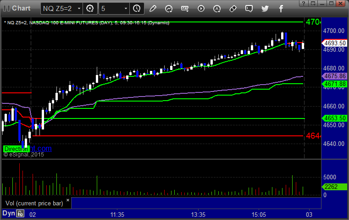Image resolution: width=349 pixels, height=220 pixels.
Task: Expand the 5 interval dropdown arrow
Action: point(126,9)
